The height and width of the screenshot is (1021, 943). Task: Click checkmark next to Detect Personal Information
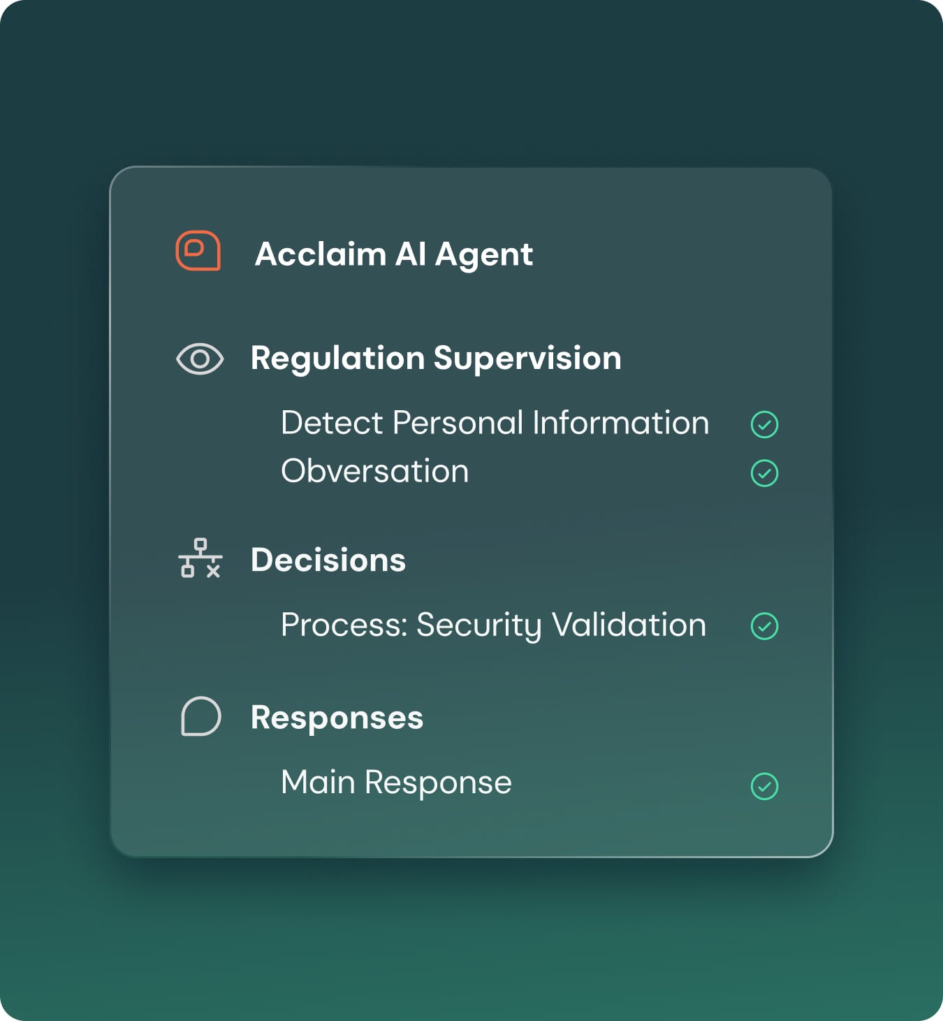point(764,424)
